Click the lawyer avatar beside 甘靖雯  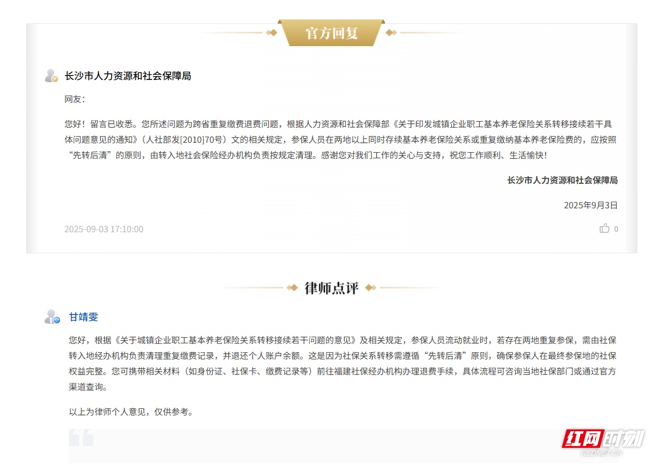pyautogui.click(x=52, y=317)
